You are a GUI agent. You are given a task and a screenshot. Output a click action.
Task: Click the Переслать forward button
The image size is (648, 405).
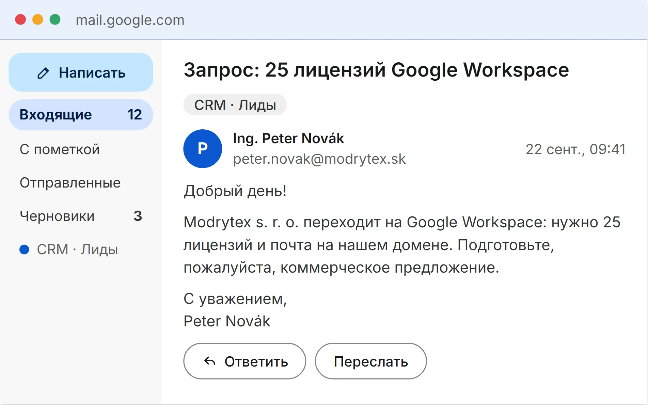[x=371, y=361]
